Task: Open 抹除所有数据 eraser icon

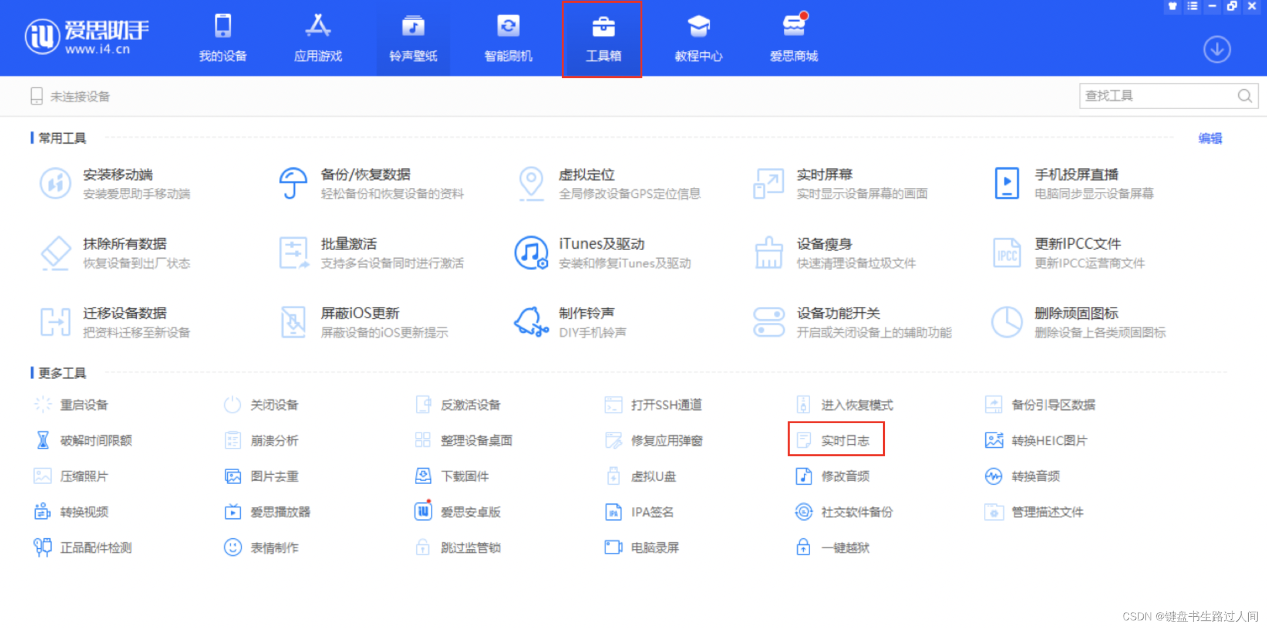Action: pos(55,253)
